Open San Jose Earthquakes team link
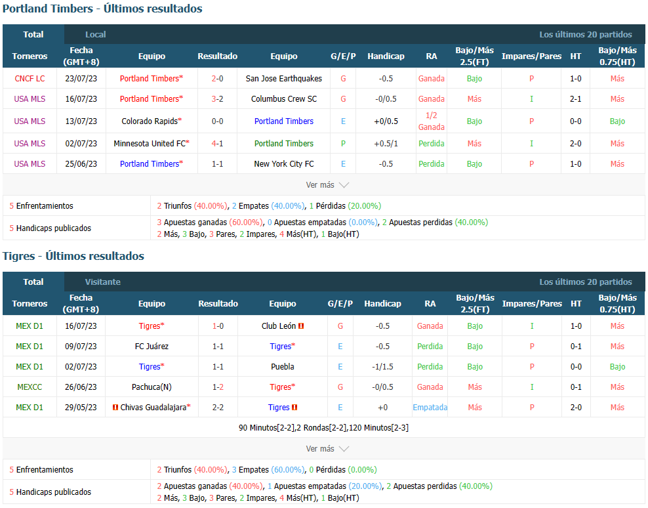Screen dimensions: 648x508 [283, 79]
